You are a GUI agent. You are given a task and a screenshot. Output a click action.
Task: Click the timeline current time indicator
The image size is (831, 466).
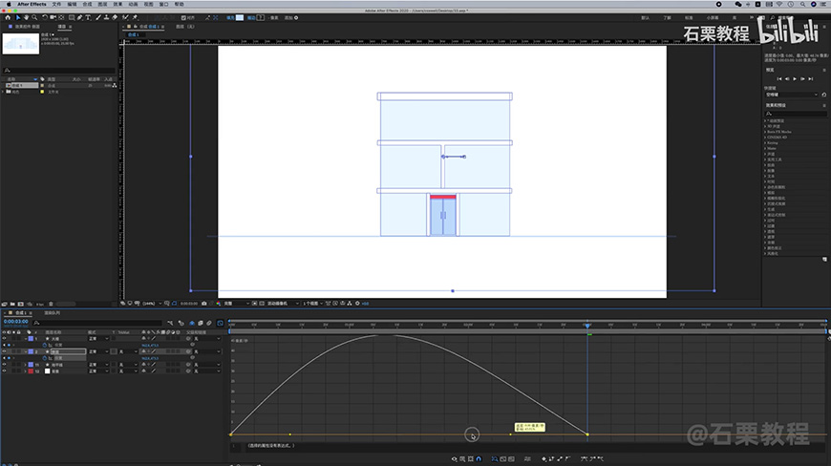[587, 325]
